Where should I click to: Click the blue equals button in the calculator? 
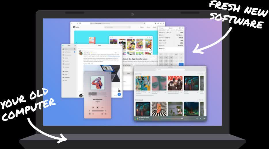(181, 64)
